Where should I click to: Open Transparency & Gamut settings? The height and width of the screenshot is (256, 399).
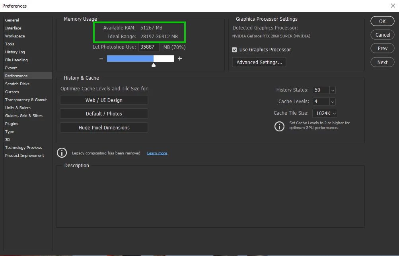[26, 100]
